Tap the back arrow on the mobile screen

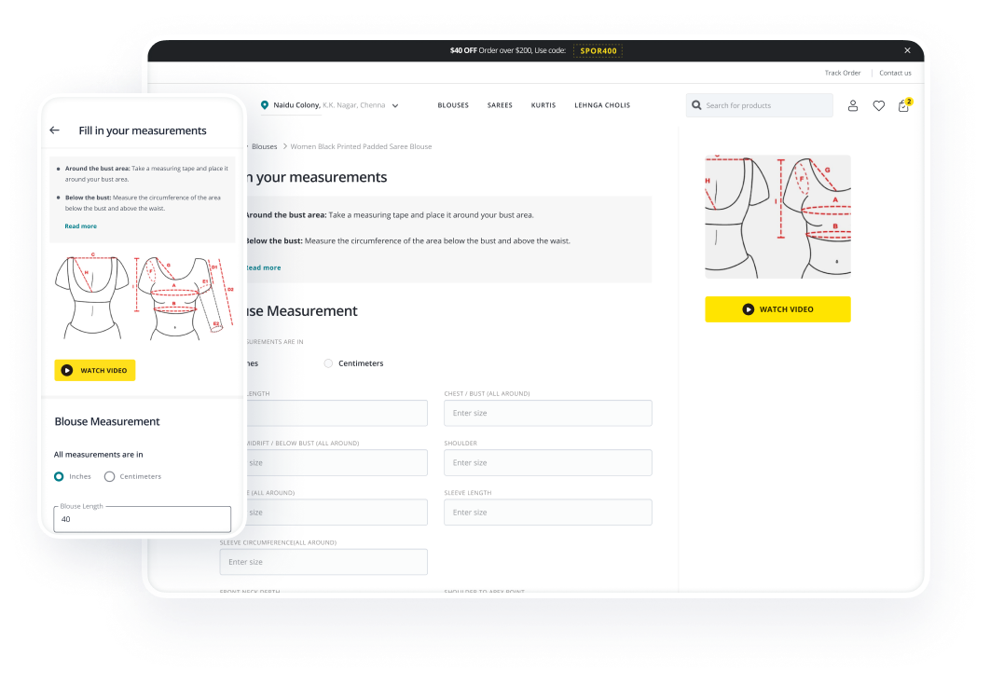click(55, 130)
